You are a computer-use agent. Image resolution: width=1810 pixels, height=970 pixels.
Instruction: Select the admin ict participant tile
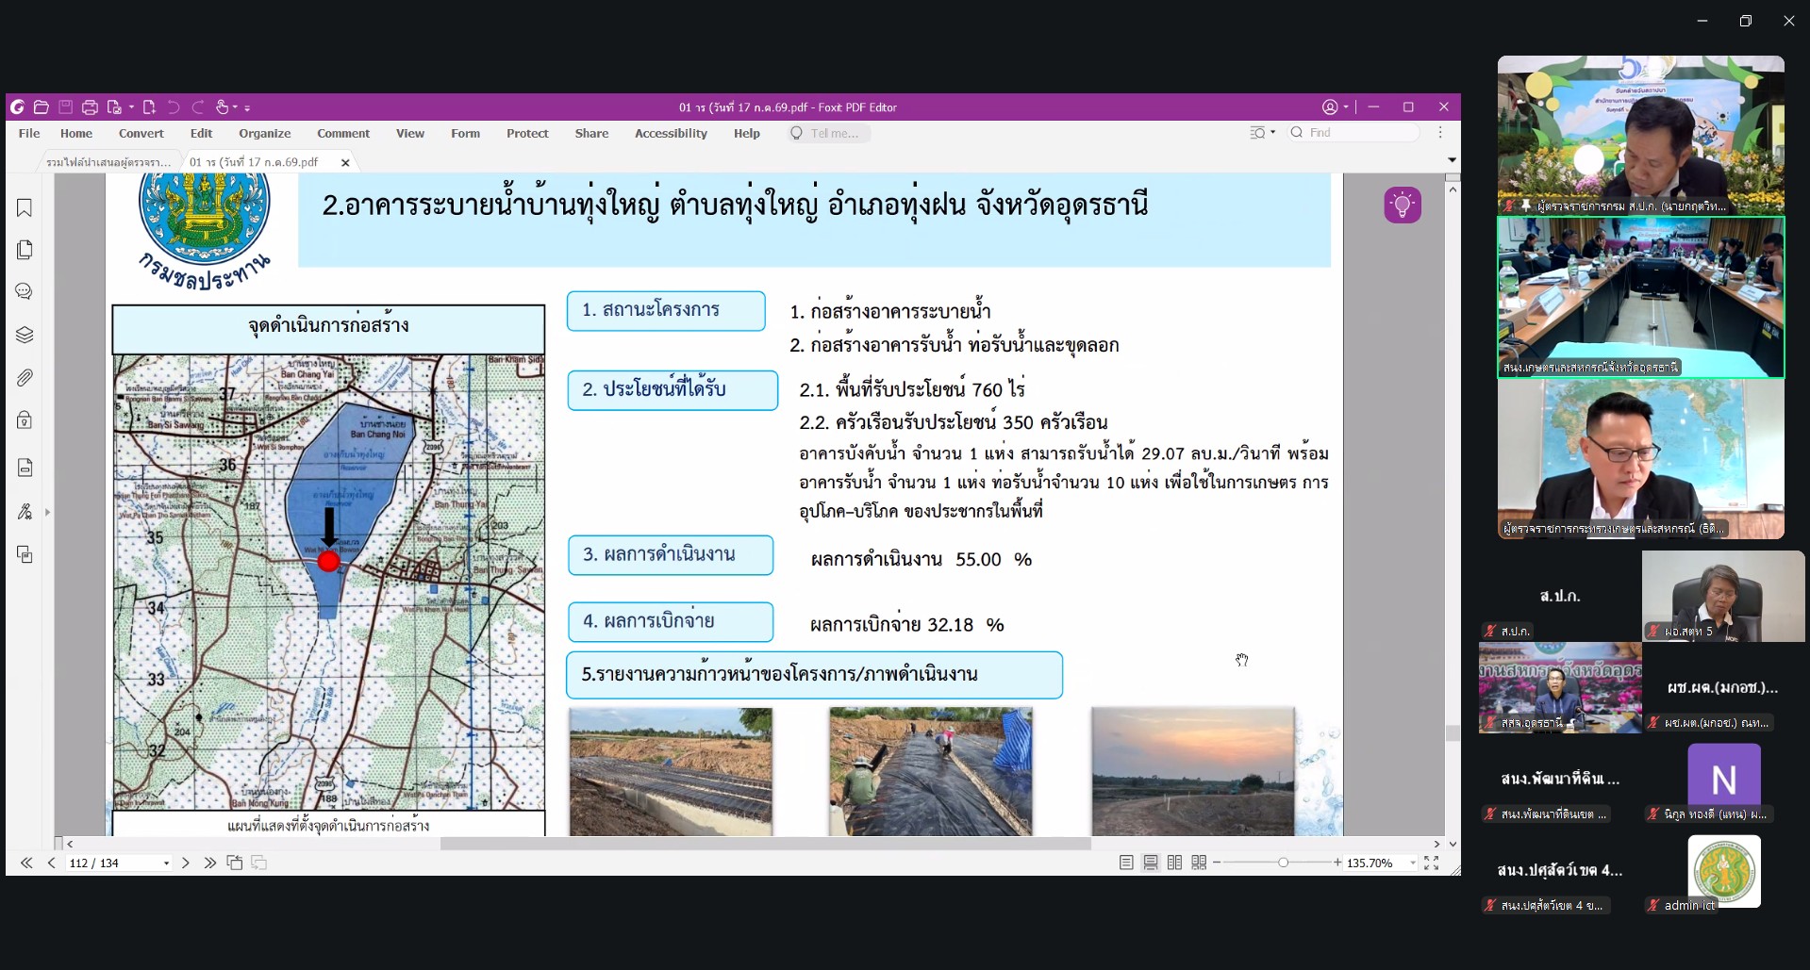tap(1723, 874)
